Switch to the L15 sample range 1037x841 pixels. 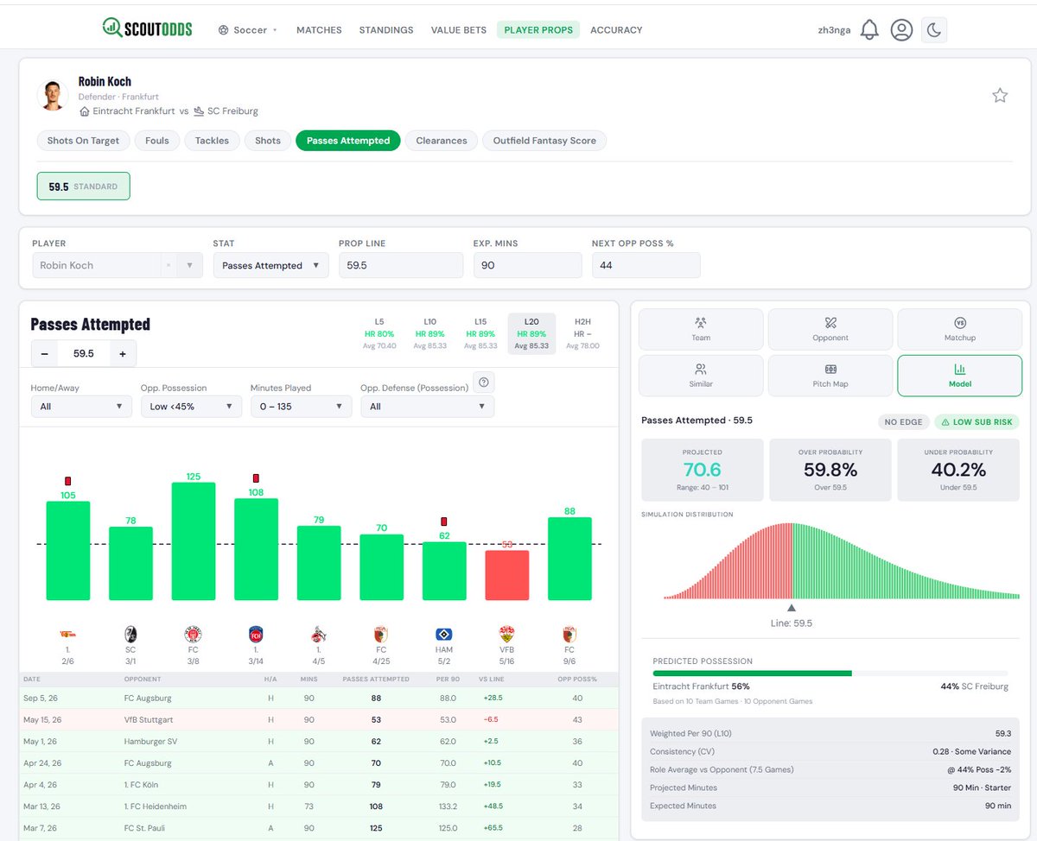pos(480,333)
